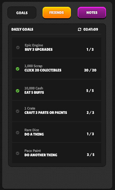Screen dimensions: 115x190
Task: Click the Paco Paint reward label
Action: point(33,151)
